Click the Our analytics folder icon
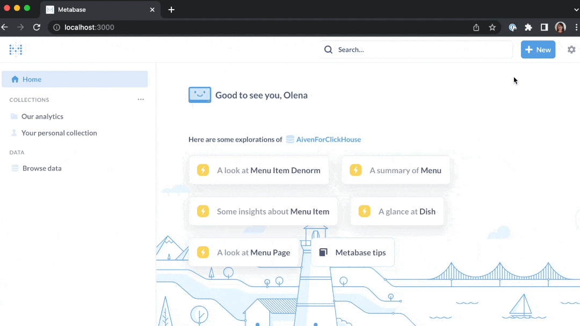This screenshot has width=580, height=326. pyautogui.click(x=14, y=116)
